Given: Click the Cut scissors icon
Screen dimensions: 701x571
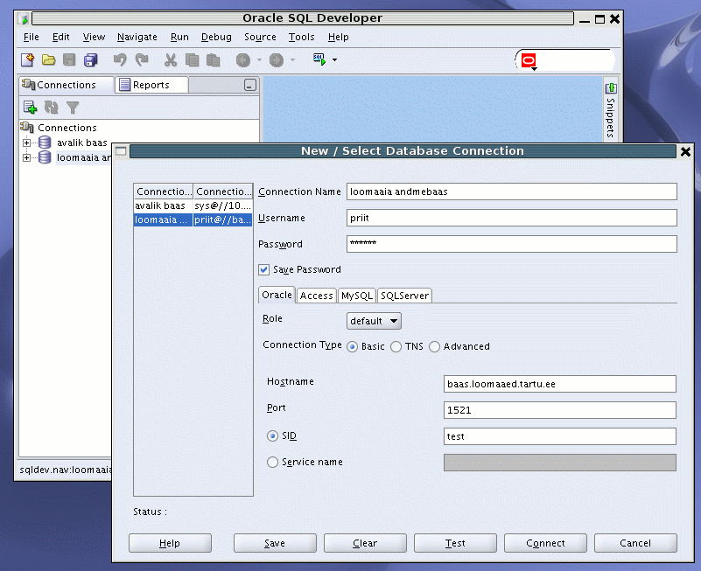Looking at the screenshot, I should click(171, 59).
